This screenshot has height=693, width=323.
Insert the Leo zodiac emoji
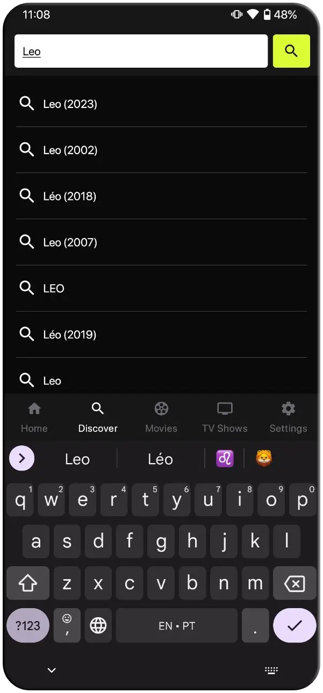click(225, 459)
